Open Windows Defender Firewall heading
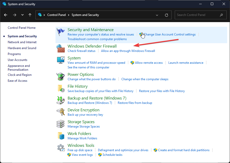The image size is (230, 163). click(92, 46)
